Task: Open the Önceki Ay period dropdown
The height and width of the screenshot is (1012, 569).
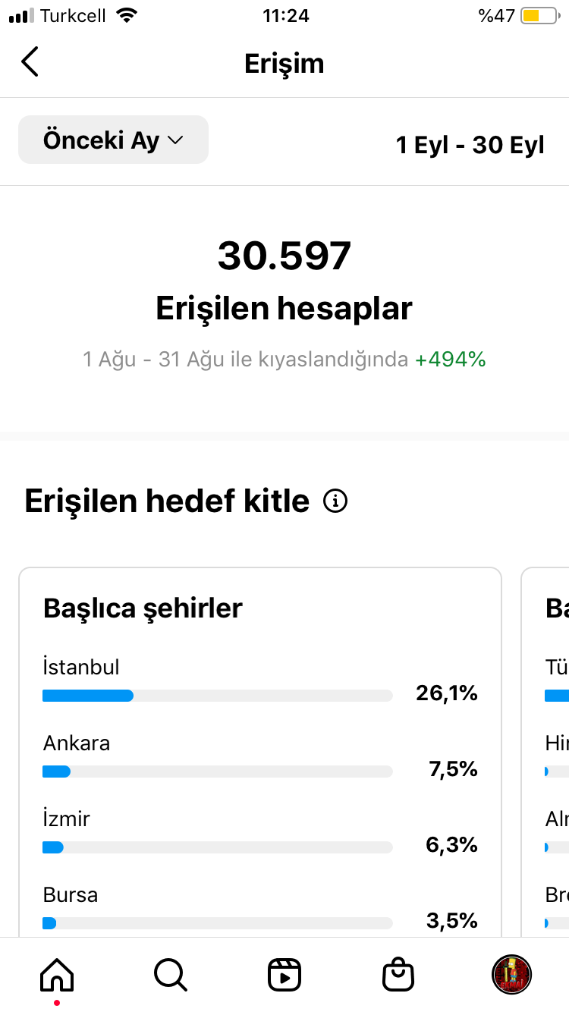Action: pyautogui.click(x=113, y=140)
